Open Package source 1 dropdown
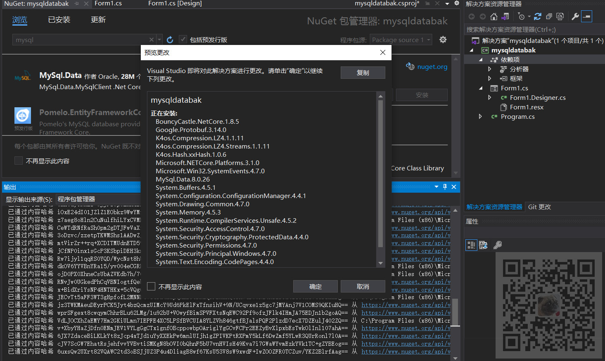The height and width of the screenshot is (361, 605). pyautogui.click(x=401, y=40)
